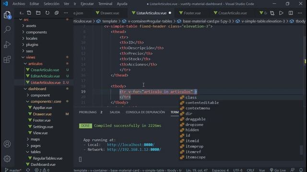The height and width of the screenshot is (172, 307).
Task: Expand the locales folder
Action: pyautogui.click(x=32, y=38)
